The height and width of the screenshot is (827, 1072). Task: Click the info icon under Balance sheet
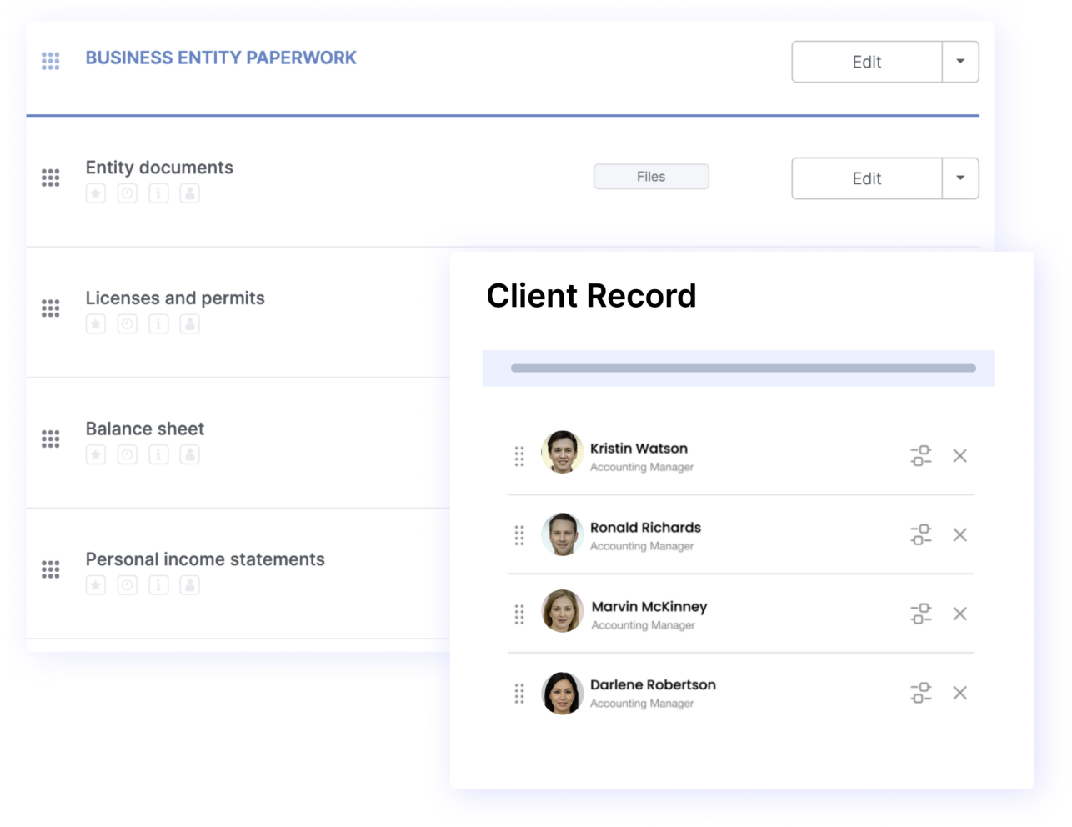[158, 454]
